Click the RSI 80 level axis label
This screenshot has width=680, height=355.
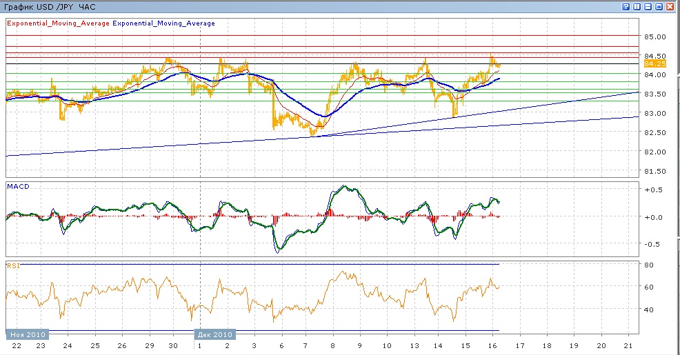pos(649,265)
